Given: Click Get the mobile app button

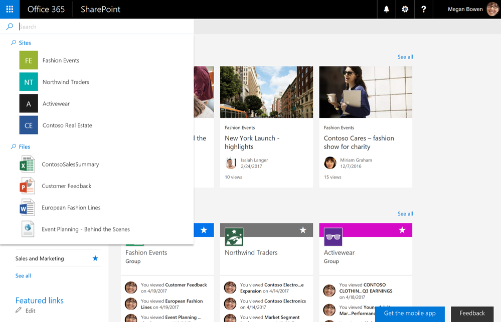Looking at the screenshot, I should (410, 313).
